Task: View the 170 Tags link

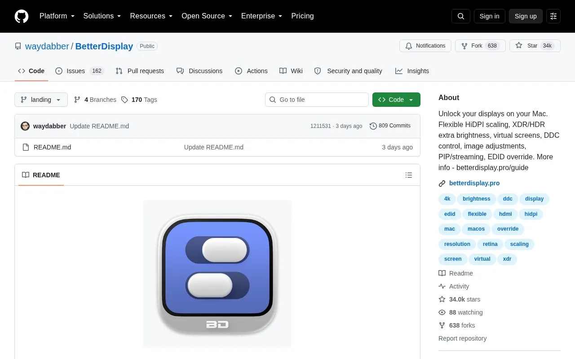Action: (139, 100)
